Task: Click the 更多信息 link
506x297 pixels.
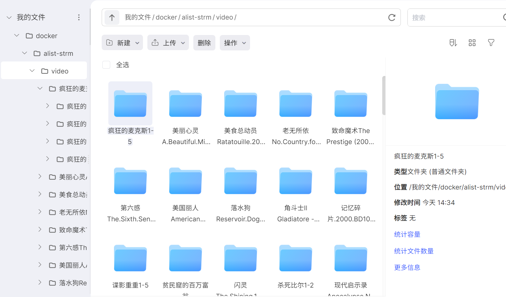Action: click(x=407, y=268)
